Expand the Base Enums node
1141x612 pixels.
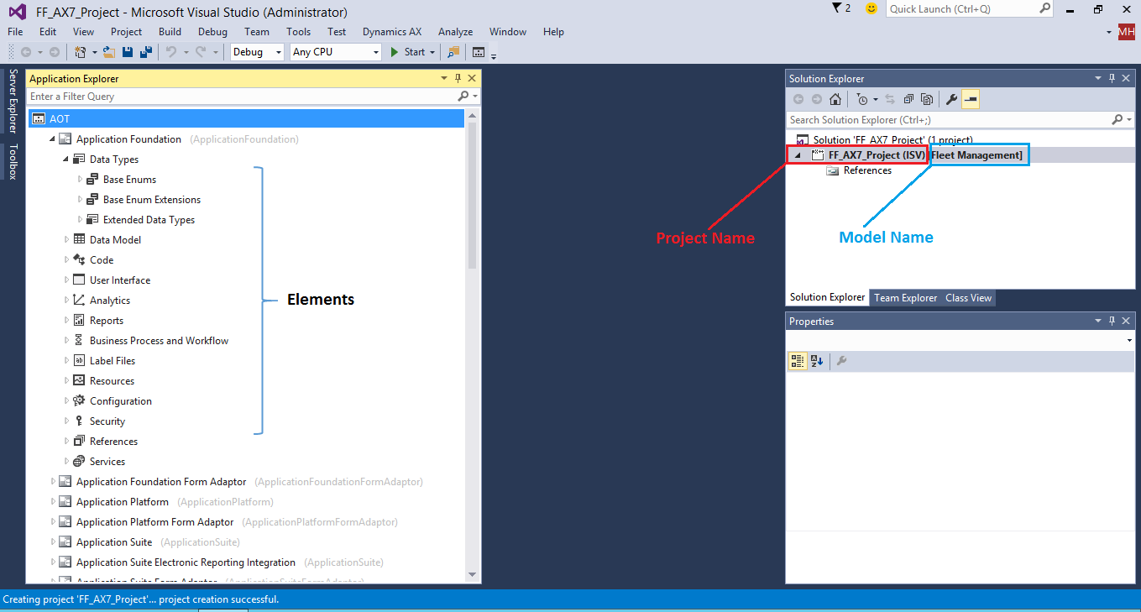[80, 180]
